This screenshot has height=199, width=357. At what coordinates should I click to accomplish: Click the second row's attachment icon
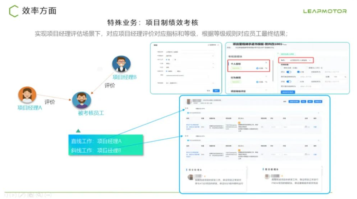306,154
